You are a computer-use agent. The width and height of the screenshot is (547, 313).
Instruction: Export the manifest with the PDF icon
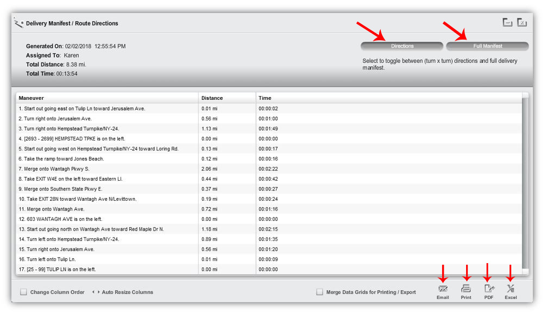[489, 289]
